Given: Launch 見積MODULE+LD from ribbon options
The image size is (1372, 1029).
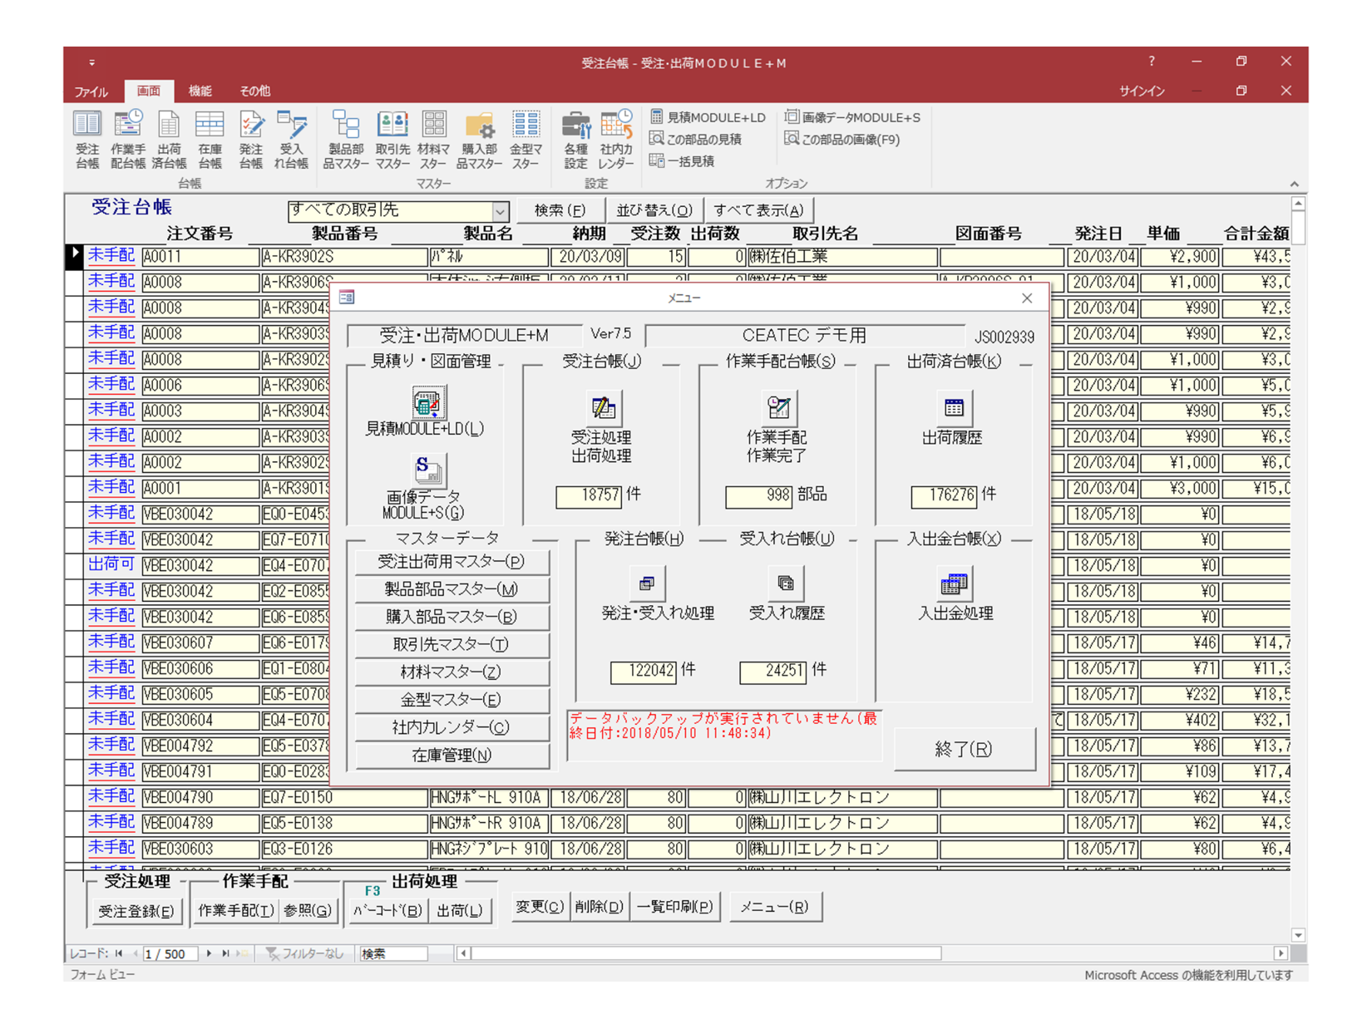Looking at the screenshot, I should [x=708, y=117].
